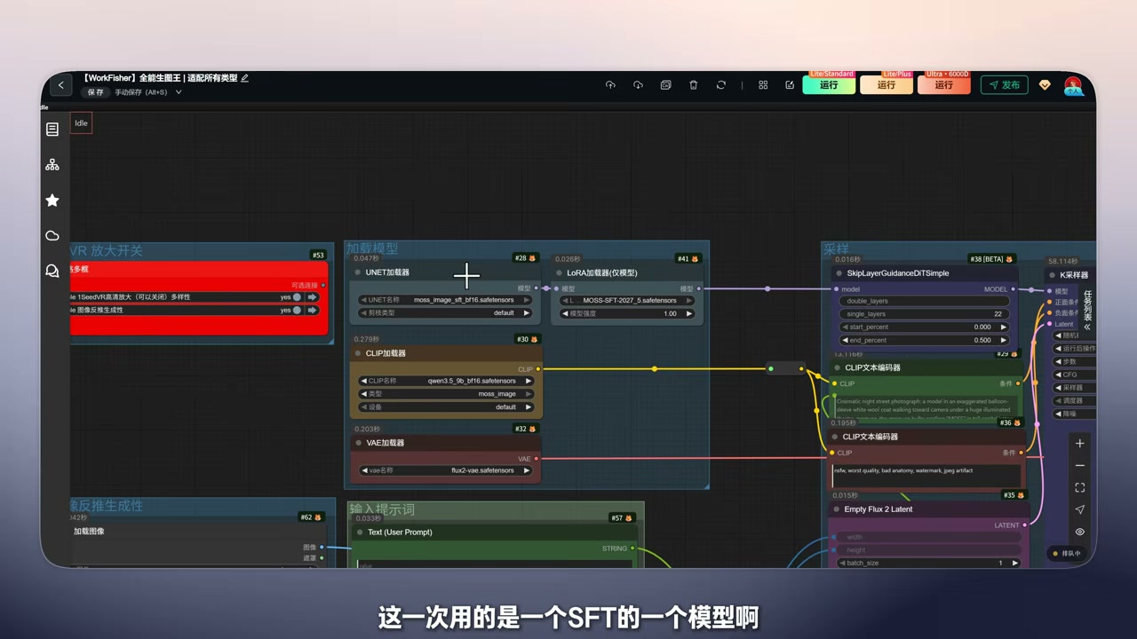Go back with the top-left arrow button
Screen dimensions: 1137x639
[60, 85]
